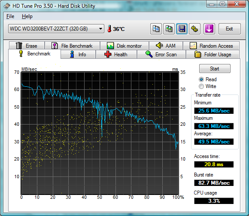Expand the WDC WD3200BEVT drive dropdown
The width and height of the screenshot is (249, 216).
56,29
